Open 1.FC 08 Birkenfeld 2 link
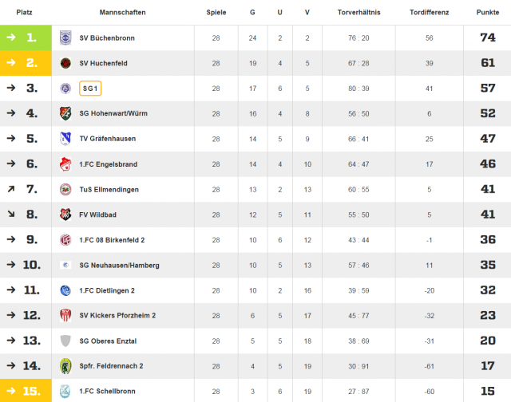Viewport: 511px width, 402px height. 112,240
